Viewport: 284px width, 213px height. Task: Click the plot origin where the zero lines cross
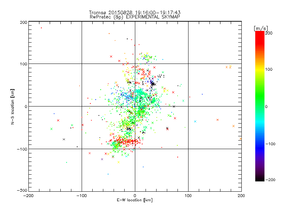(x=135, y=106)
